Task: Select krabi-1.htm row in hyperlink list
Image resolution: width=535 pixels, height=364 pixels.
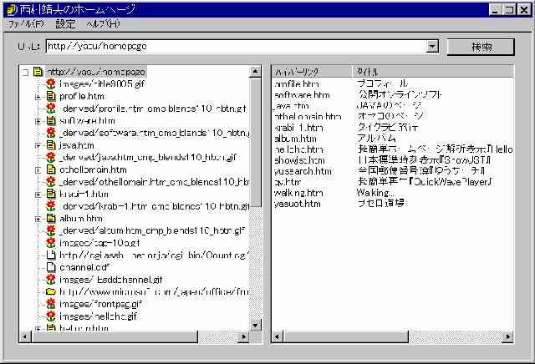Action: click(298, 128)
